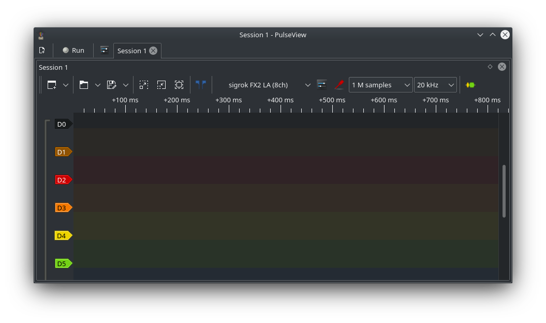Add a protocol decoder
Viewport: 546px width, 323px height.
[470, 84]
